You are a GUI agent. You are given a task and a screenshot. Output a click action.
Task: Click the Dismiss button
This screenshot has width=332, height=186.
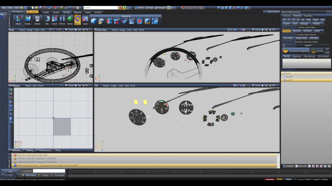[317, 51]
